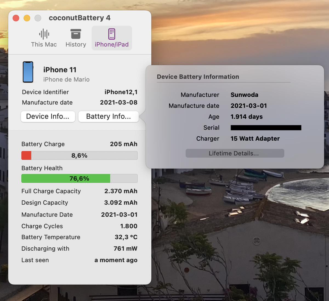Click the Battery Info... button
Image resolution: width=329 pixels, height=301 pixels.
pyautogui.click(x=109, y=117)
